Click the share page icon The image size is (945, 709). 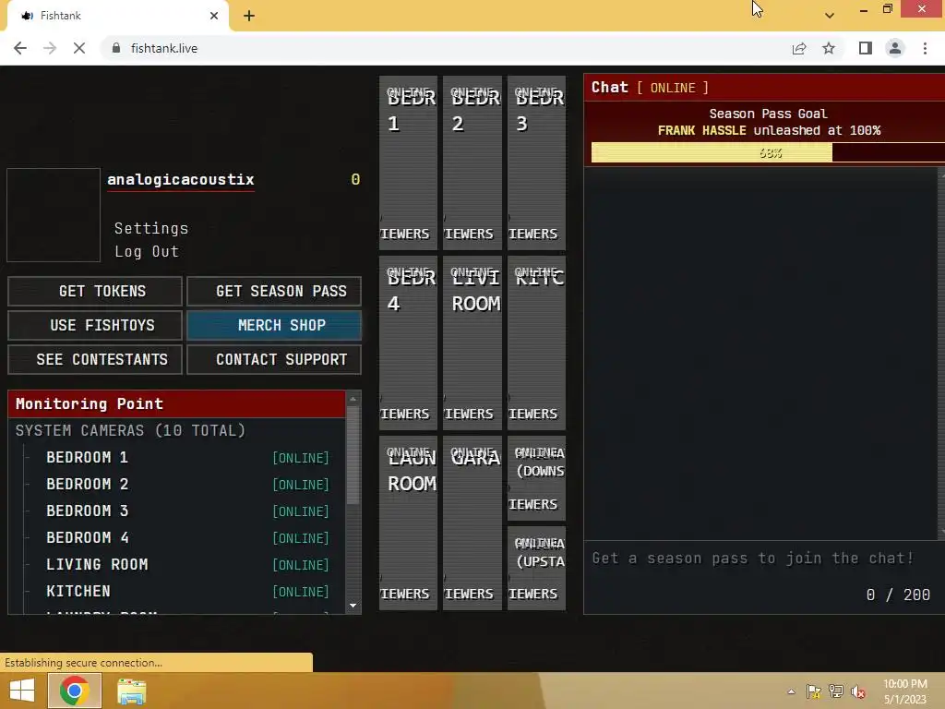click(799, 48)
